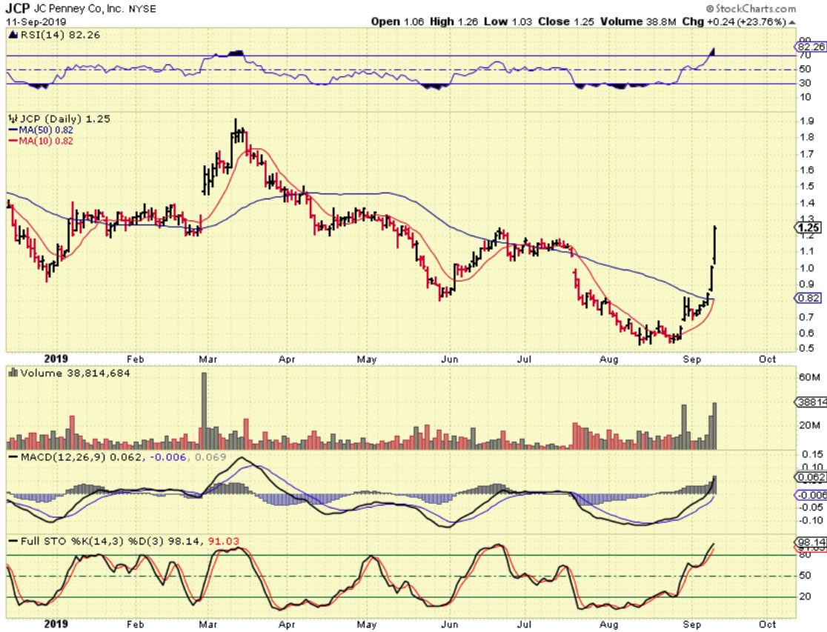Click the MACD(12,26,9) 0.062 indicator label
Image resolution: width=827 pixels, height=632 pixels.
pos(81,457)
